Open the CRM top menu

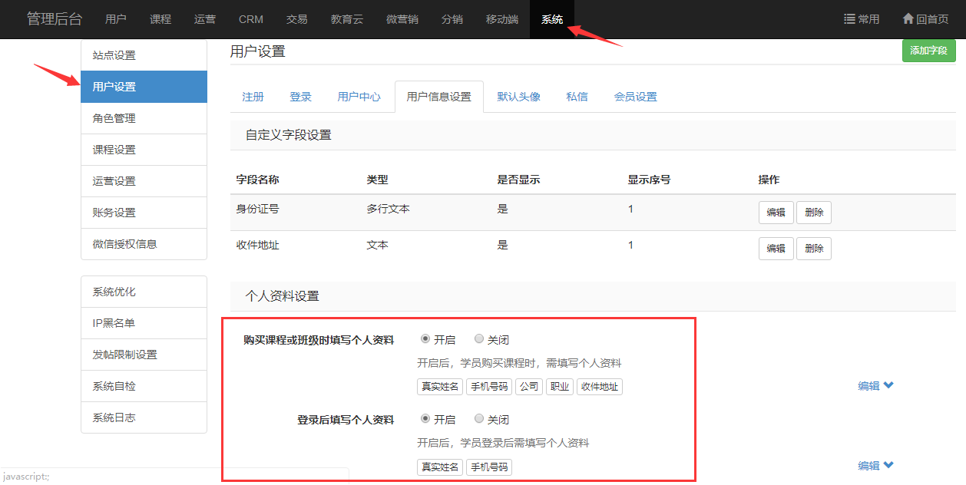pyautogui.click(x=251, y=19)
